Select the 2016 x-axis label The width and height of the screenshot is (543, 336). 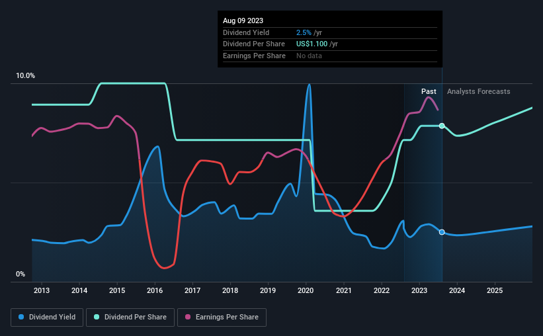(x=155, y=290)
